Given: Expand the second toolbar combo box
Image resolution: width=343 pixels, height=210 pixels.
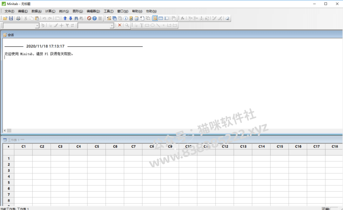Looking at the screenshot, I should click(112, 26).
